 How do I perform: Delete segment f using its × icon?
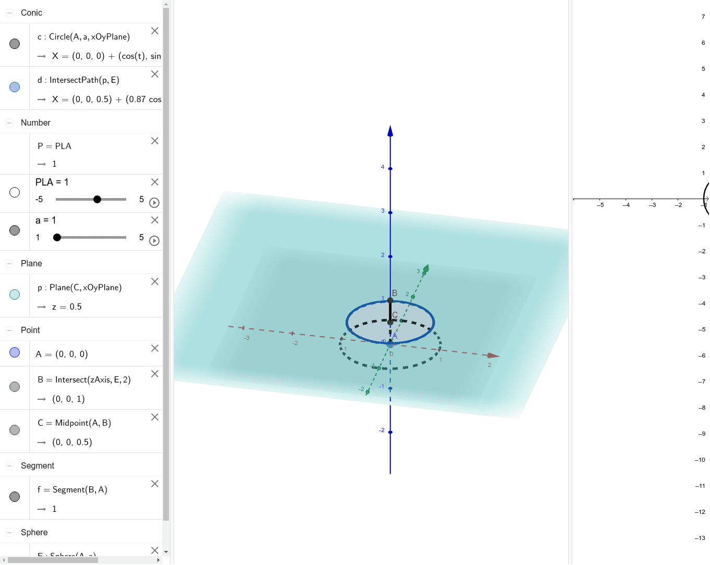154,484
